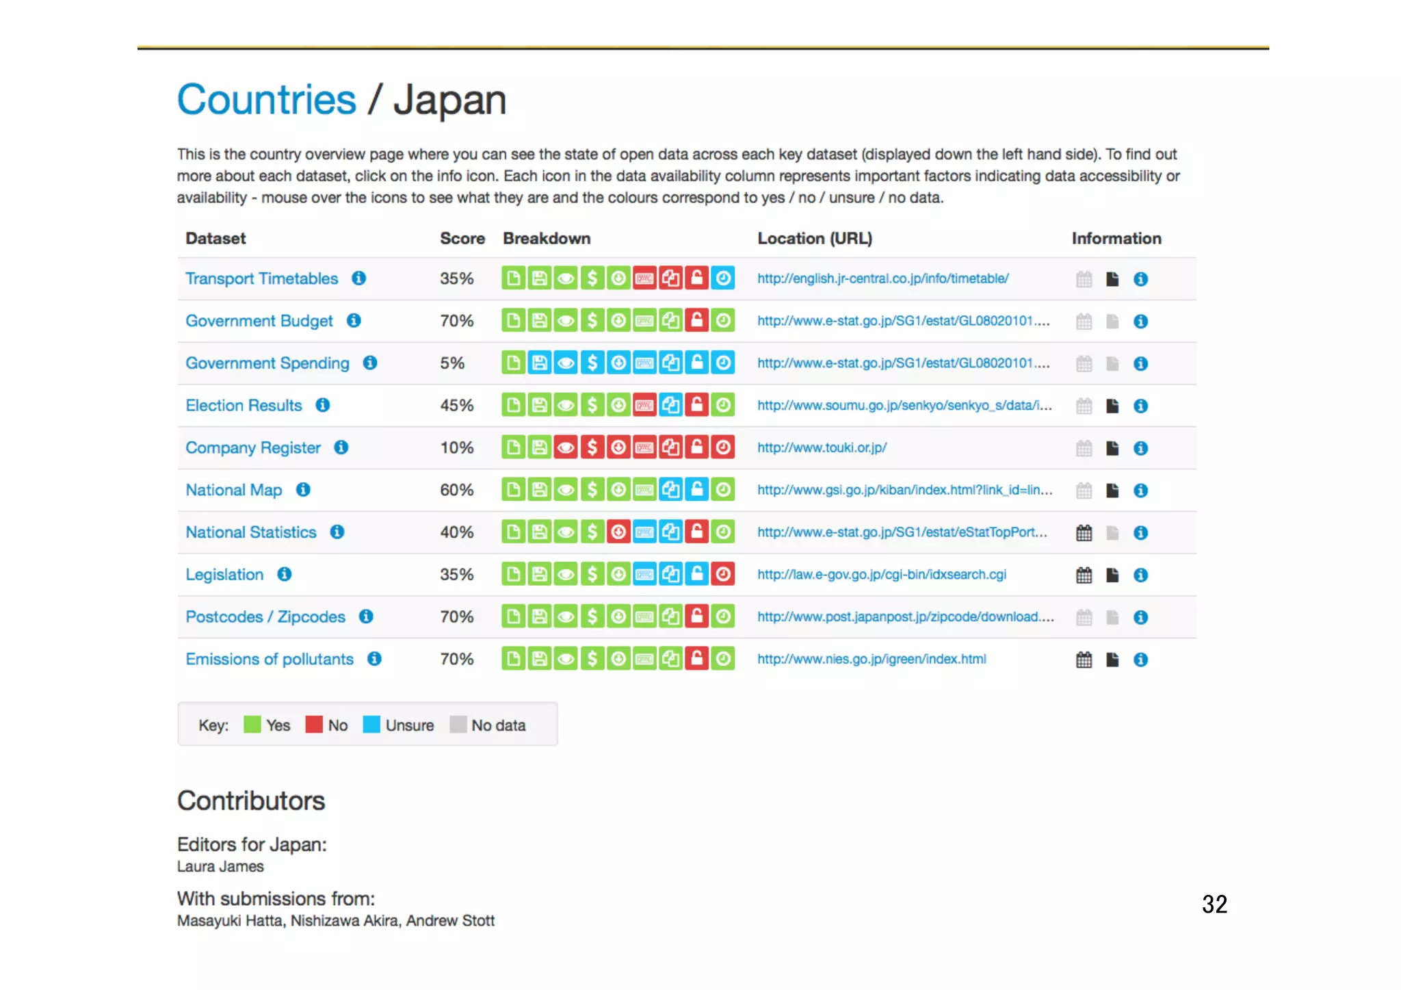The width and height of the screenshot is (1401, 990).
Task: Click red lock icon in Company Register row
Action: [x=696, y=447]
